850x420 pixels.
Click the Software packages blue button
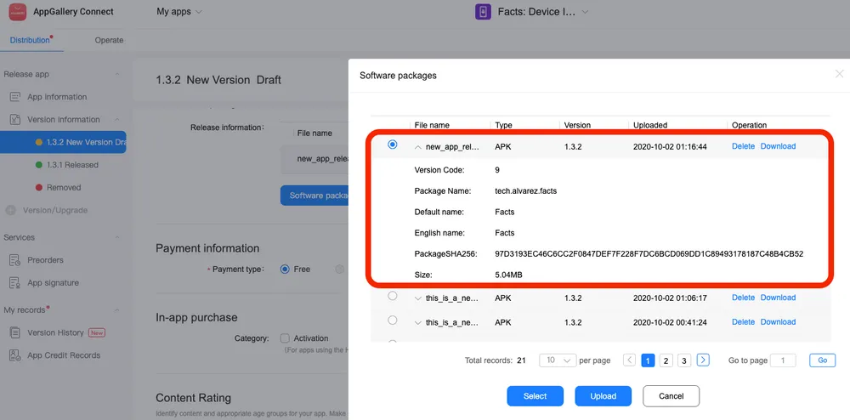(x=314, y=196)
